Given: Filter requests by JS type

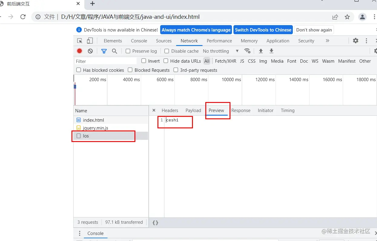Looking at the screenshot, I should click(242, 61).
